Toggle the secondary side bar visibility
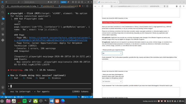The image size is (186, 104). tap(82, 2)
